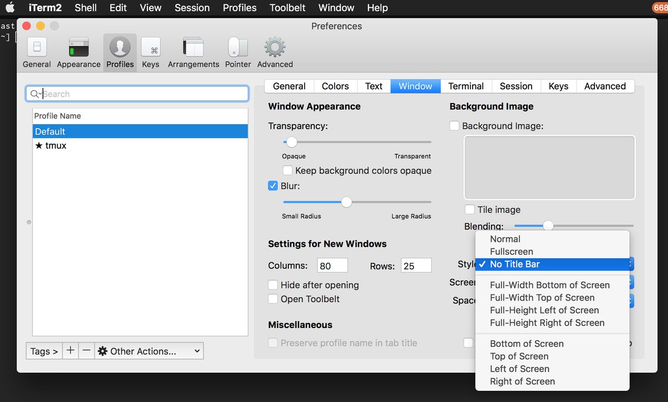Switch to the profile Advanced tab
The height and width of the screenshot is (402, 668).
point(605,86)
